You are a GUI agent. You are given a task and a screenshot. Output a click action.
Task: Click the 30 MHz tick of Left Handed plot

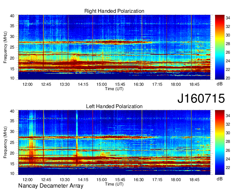click(12, 131)
